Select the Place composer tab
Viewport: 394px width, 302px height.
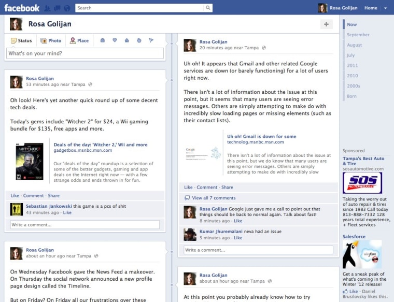(79, 41)
